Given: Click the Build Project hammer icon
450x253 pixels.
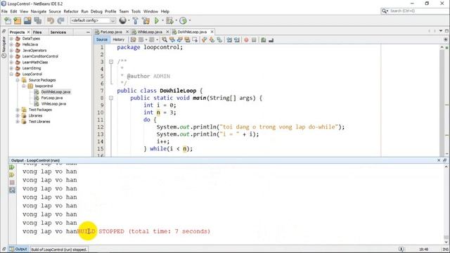Looking at the screenshot, I should (x=136, y=20).
